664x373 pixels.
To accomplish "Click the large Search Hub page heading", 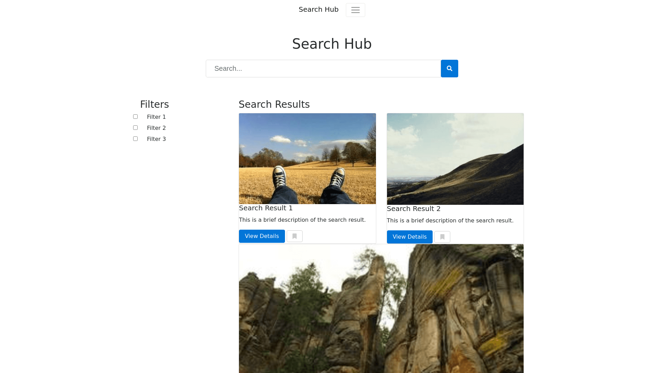I will 332,44.
